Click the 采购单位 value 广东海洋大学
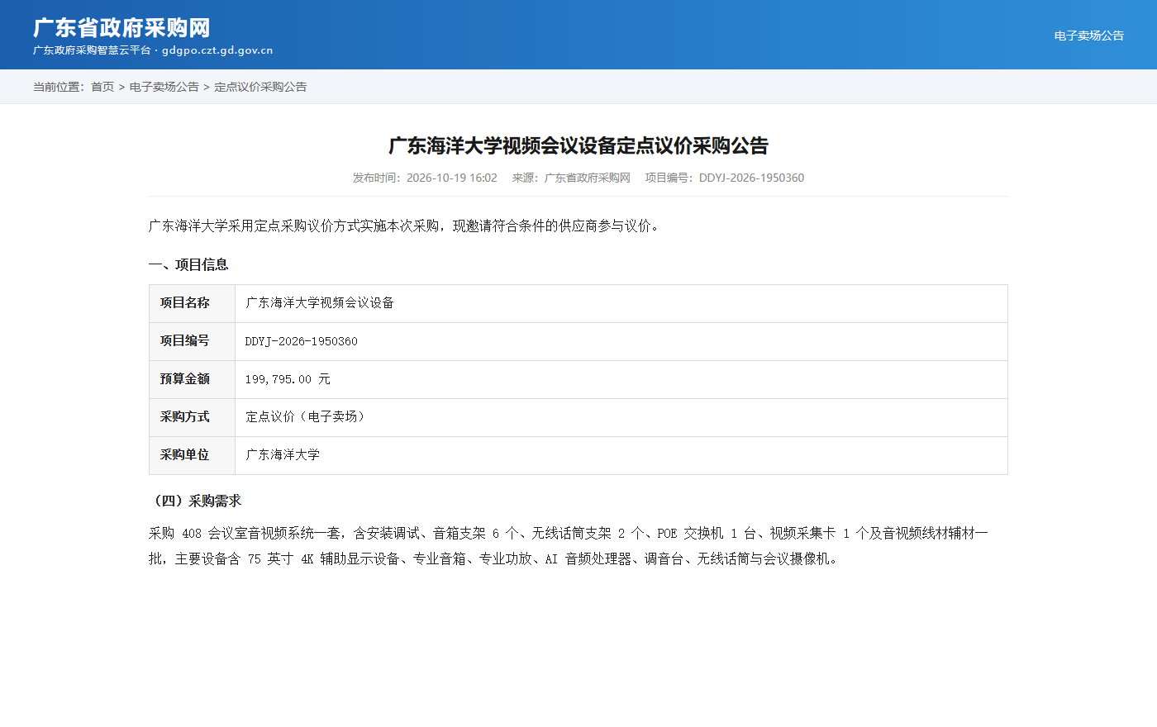Image resolution: width=1157 pixels, height=727 pixels. [283, 455]
